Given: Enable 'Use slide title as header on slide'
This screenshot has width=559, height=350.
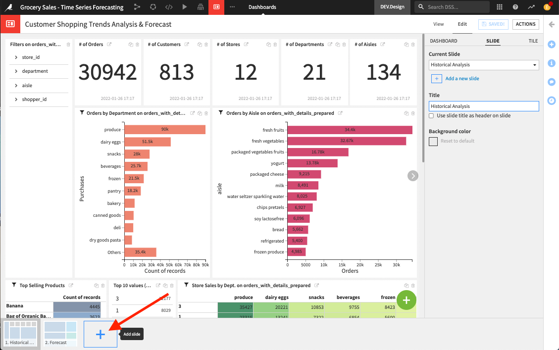Looking at the screenshot, I should (x=431, y=116).
